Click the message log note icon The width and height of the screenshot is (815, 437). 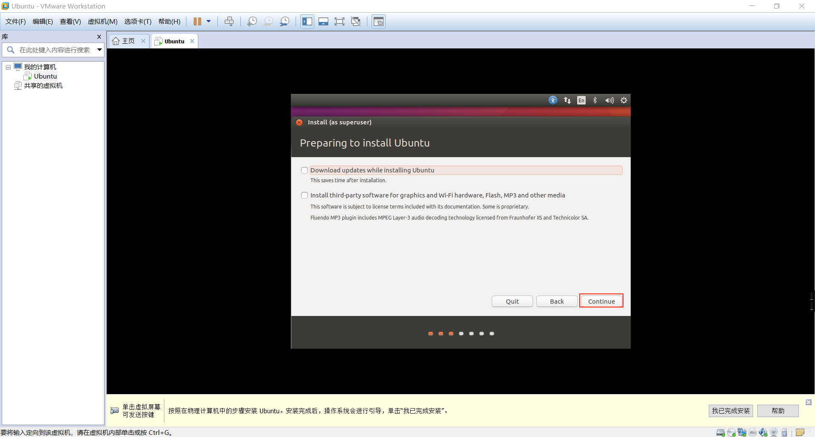(x=800, y=432)
